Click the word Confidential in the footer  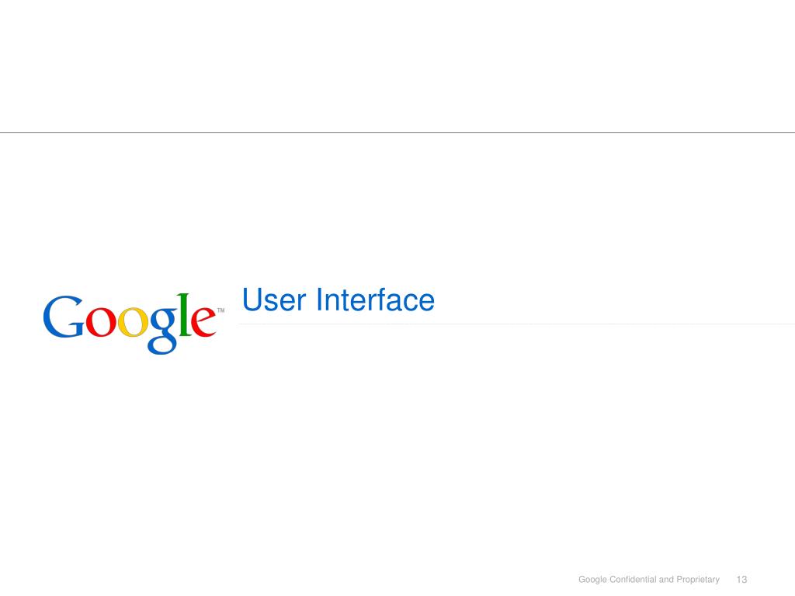[x=633, y=579]
